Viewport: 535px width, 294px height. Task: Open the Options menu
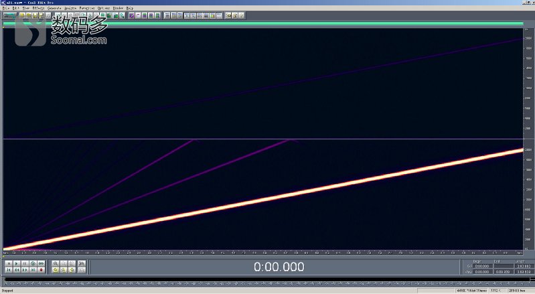pyautogui.click(x=104, y=8)
